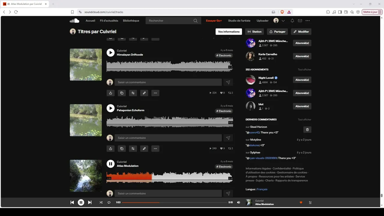Screen dimensions: 384x216
Task: Bookmark this page in the browser
Action: [x=72, y=12]
